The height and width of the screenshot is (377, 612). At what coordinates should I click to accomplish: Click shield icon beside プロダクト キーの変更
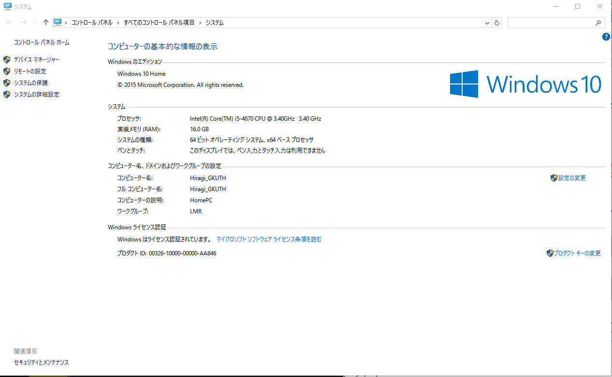point(550,253)
